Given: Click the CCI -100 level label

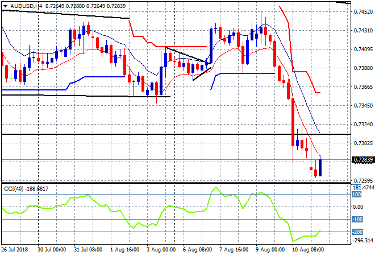Looking at the screenshot, I should [357, 220].
